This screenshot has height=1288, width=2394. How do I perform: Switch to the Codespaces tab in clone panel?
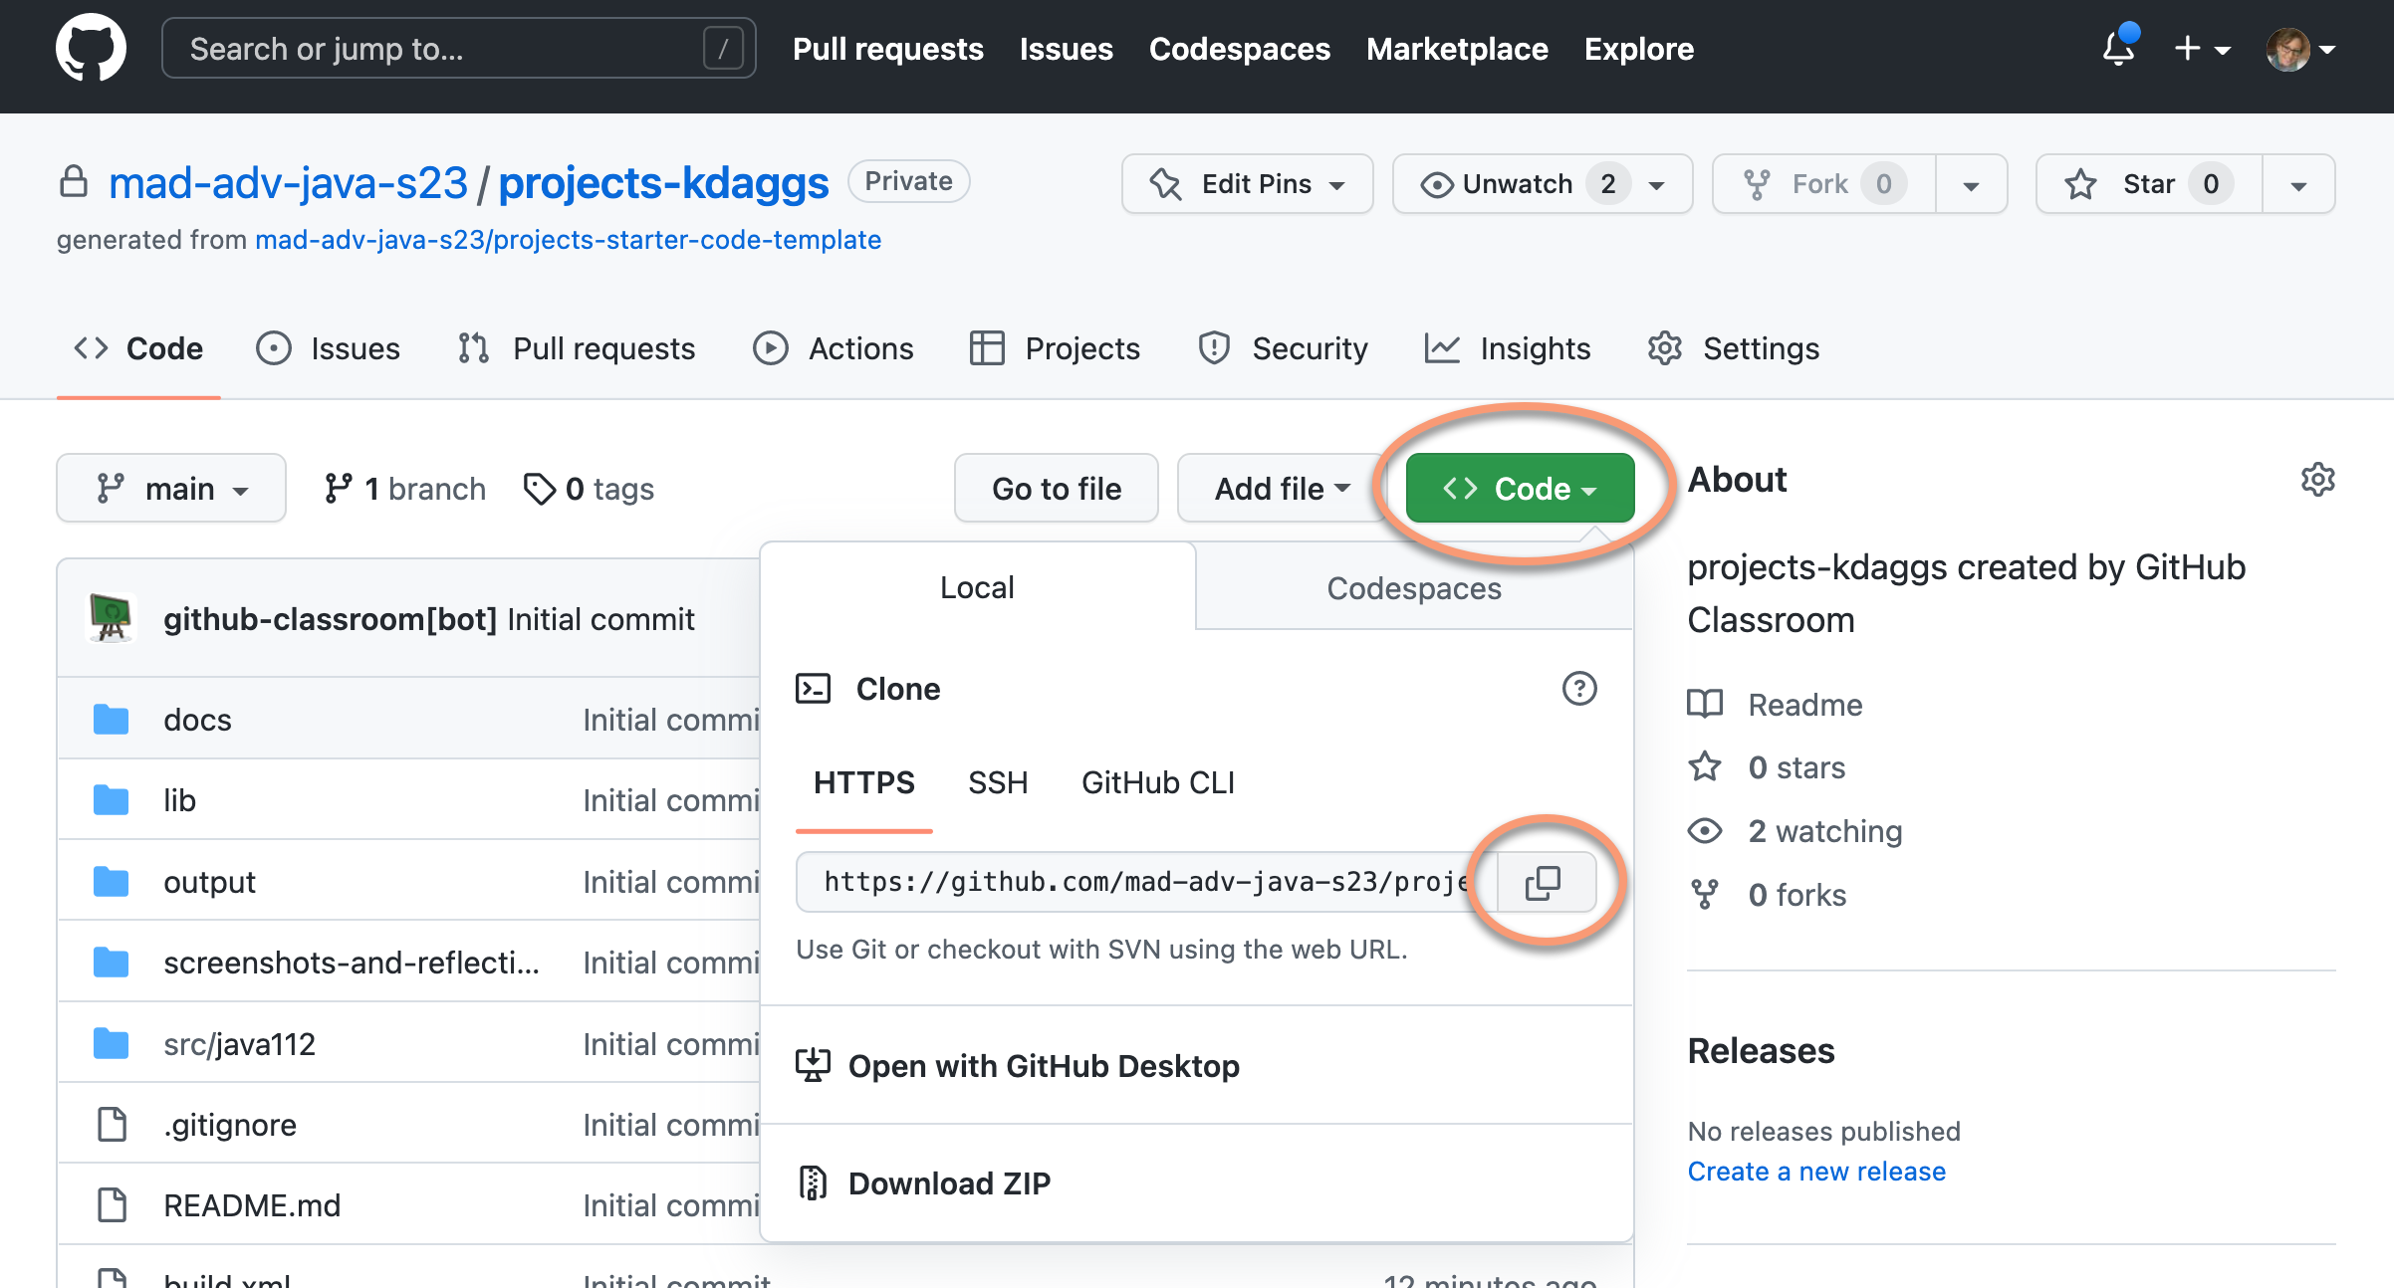1414,588
